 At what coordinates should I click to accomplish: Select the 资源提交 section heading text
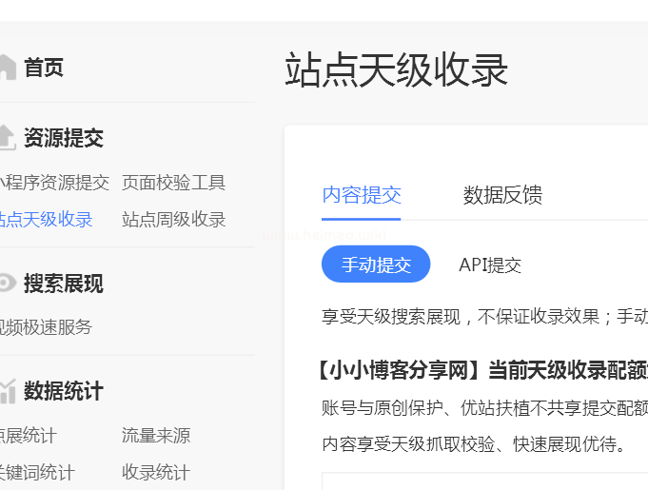point(64,138)
